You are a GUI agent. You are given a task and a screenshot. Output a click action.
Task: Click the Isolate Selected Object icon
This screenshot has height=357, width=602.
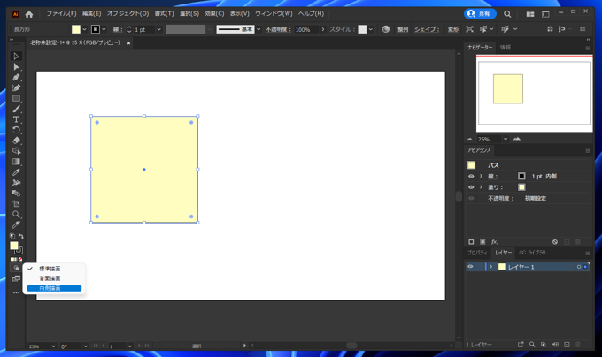click(469, 29)
